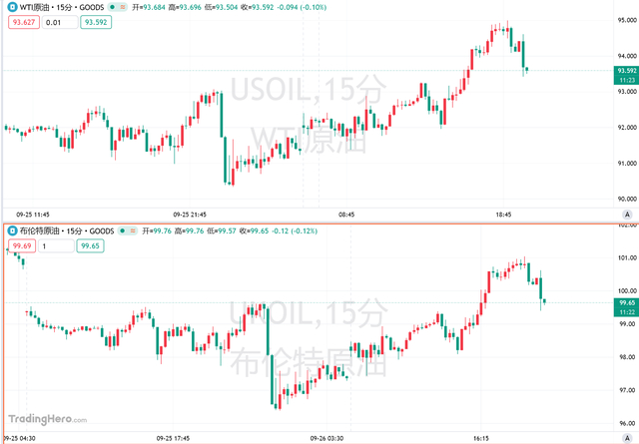Click the WTI原油 symbol logo icon

click(x=13, y=7)
